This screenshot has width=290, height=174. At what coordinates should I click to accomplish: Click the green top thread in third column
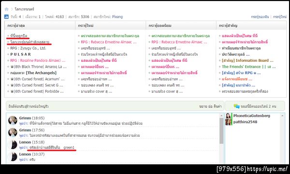point(181,36)
